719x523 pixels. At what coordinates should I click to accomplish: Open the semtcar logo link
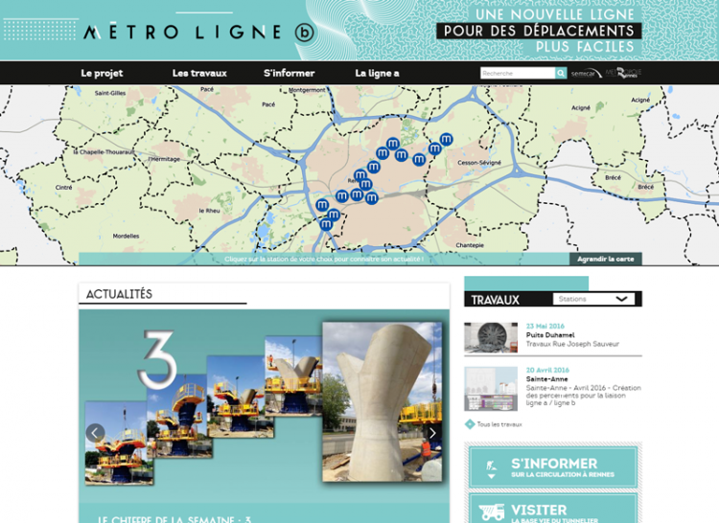point(586,73)
